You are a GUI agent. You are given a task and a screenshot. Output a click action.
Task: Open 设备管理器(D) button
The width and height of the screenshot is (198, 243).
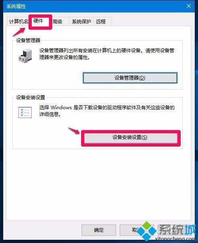pyautogui.click(x=130, y=78)
